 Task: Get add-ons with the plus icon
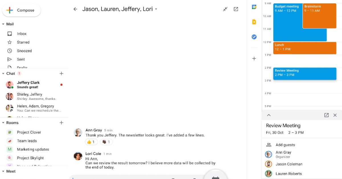point(254,58)
